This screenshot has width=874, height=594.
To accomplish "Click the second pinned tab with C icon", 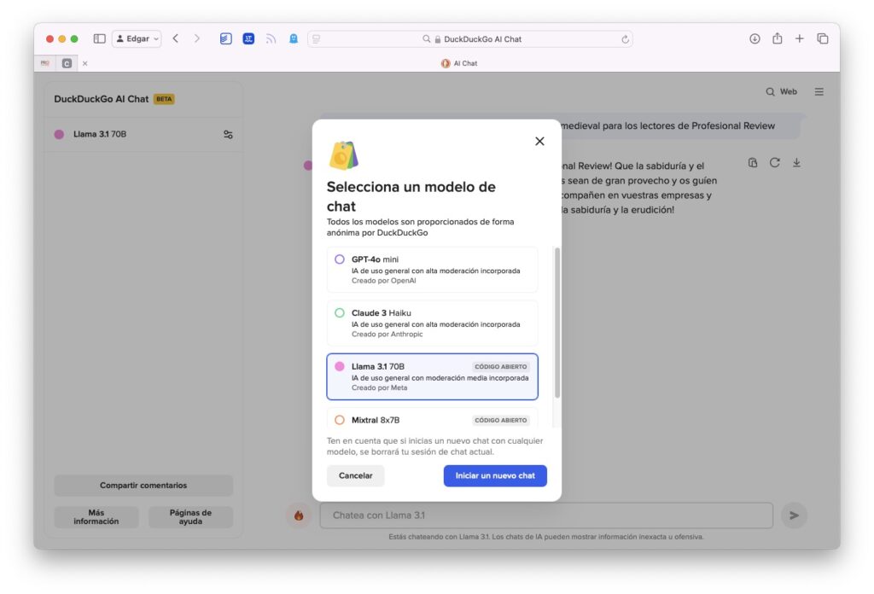I will [x=67, y=63].
